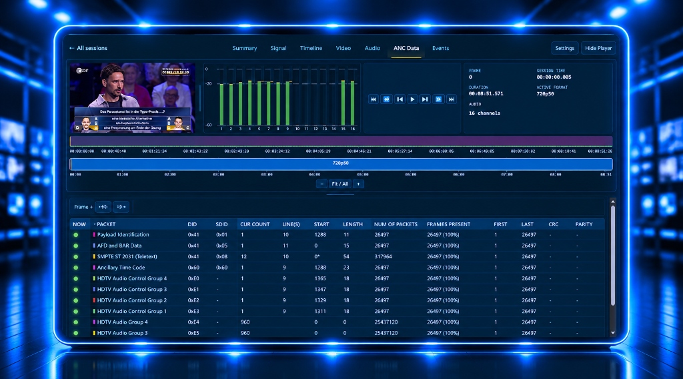Screen dimensions: 683x379
Task: Go back to All sessions
Action: coord(88,48)
